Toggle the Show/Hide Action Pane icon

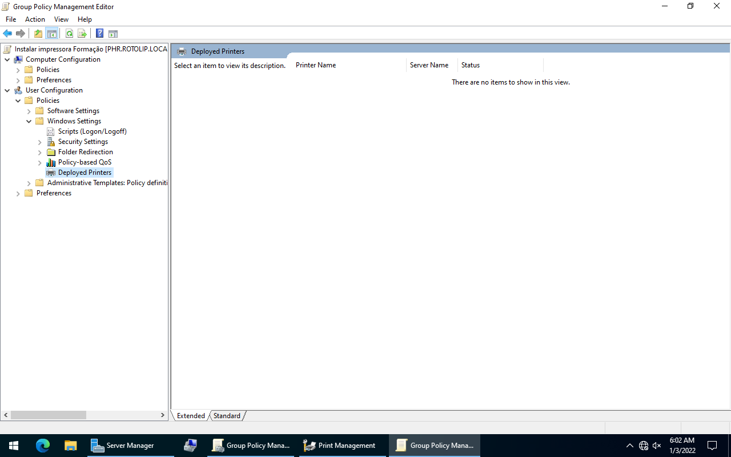point(113,34)
